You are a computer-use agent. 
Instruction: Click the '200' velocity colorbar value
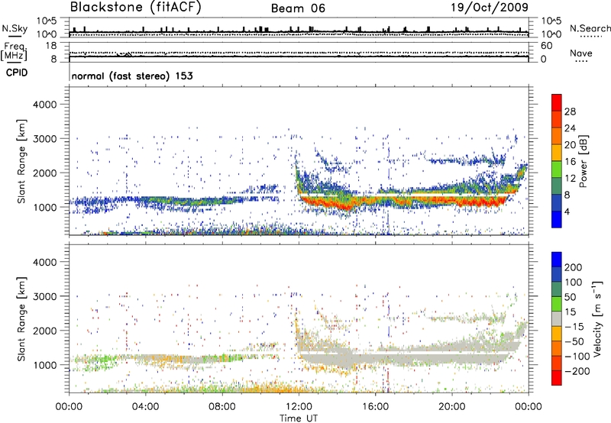574,267
